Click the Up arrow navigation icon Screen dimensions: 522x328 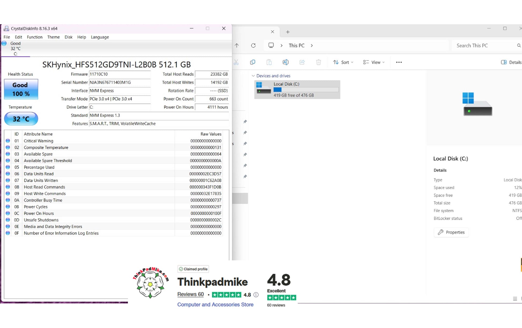tap(237, 46)
